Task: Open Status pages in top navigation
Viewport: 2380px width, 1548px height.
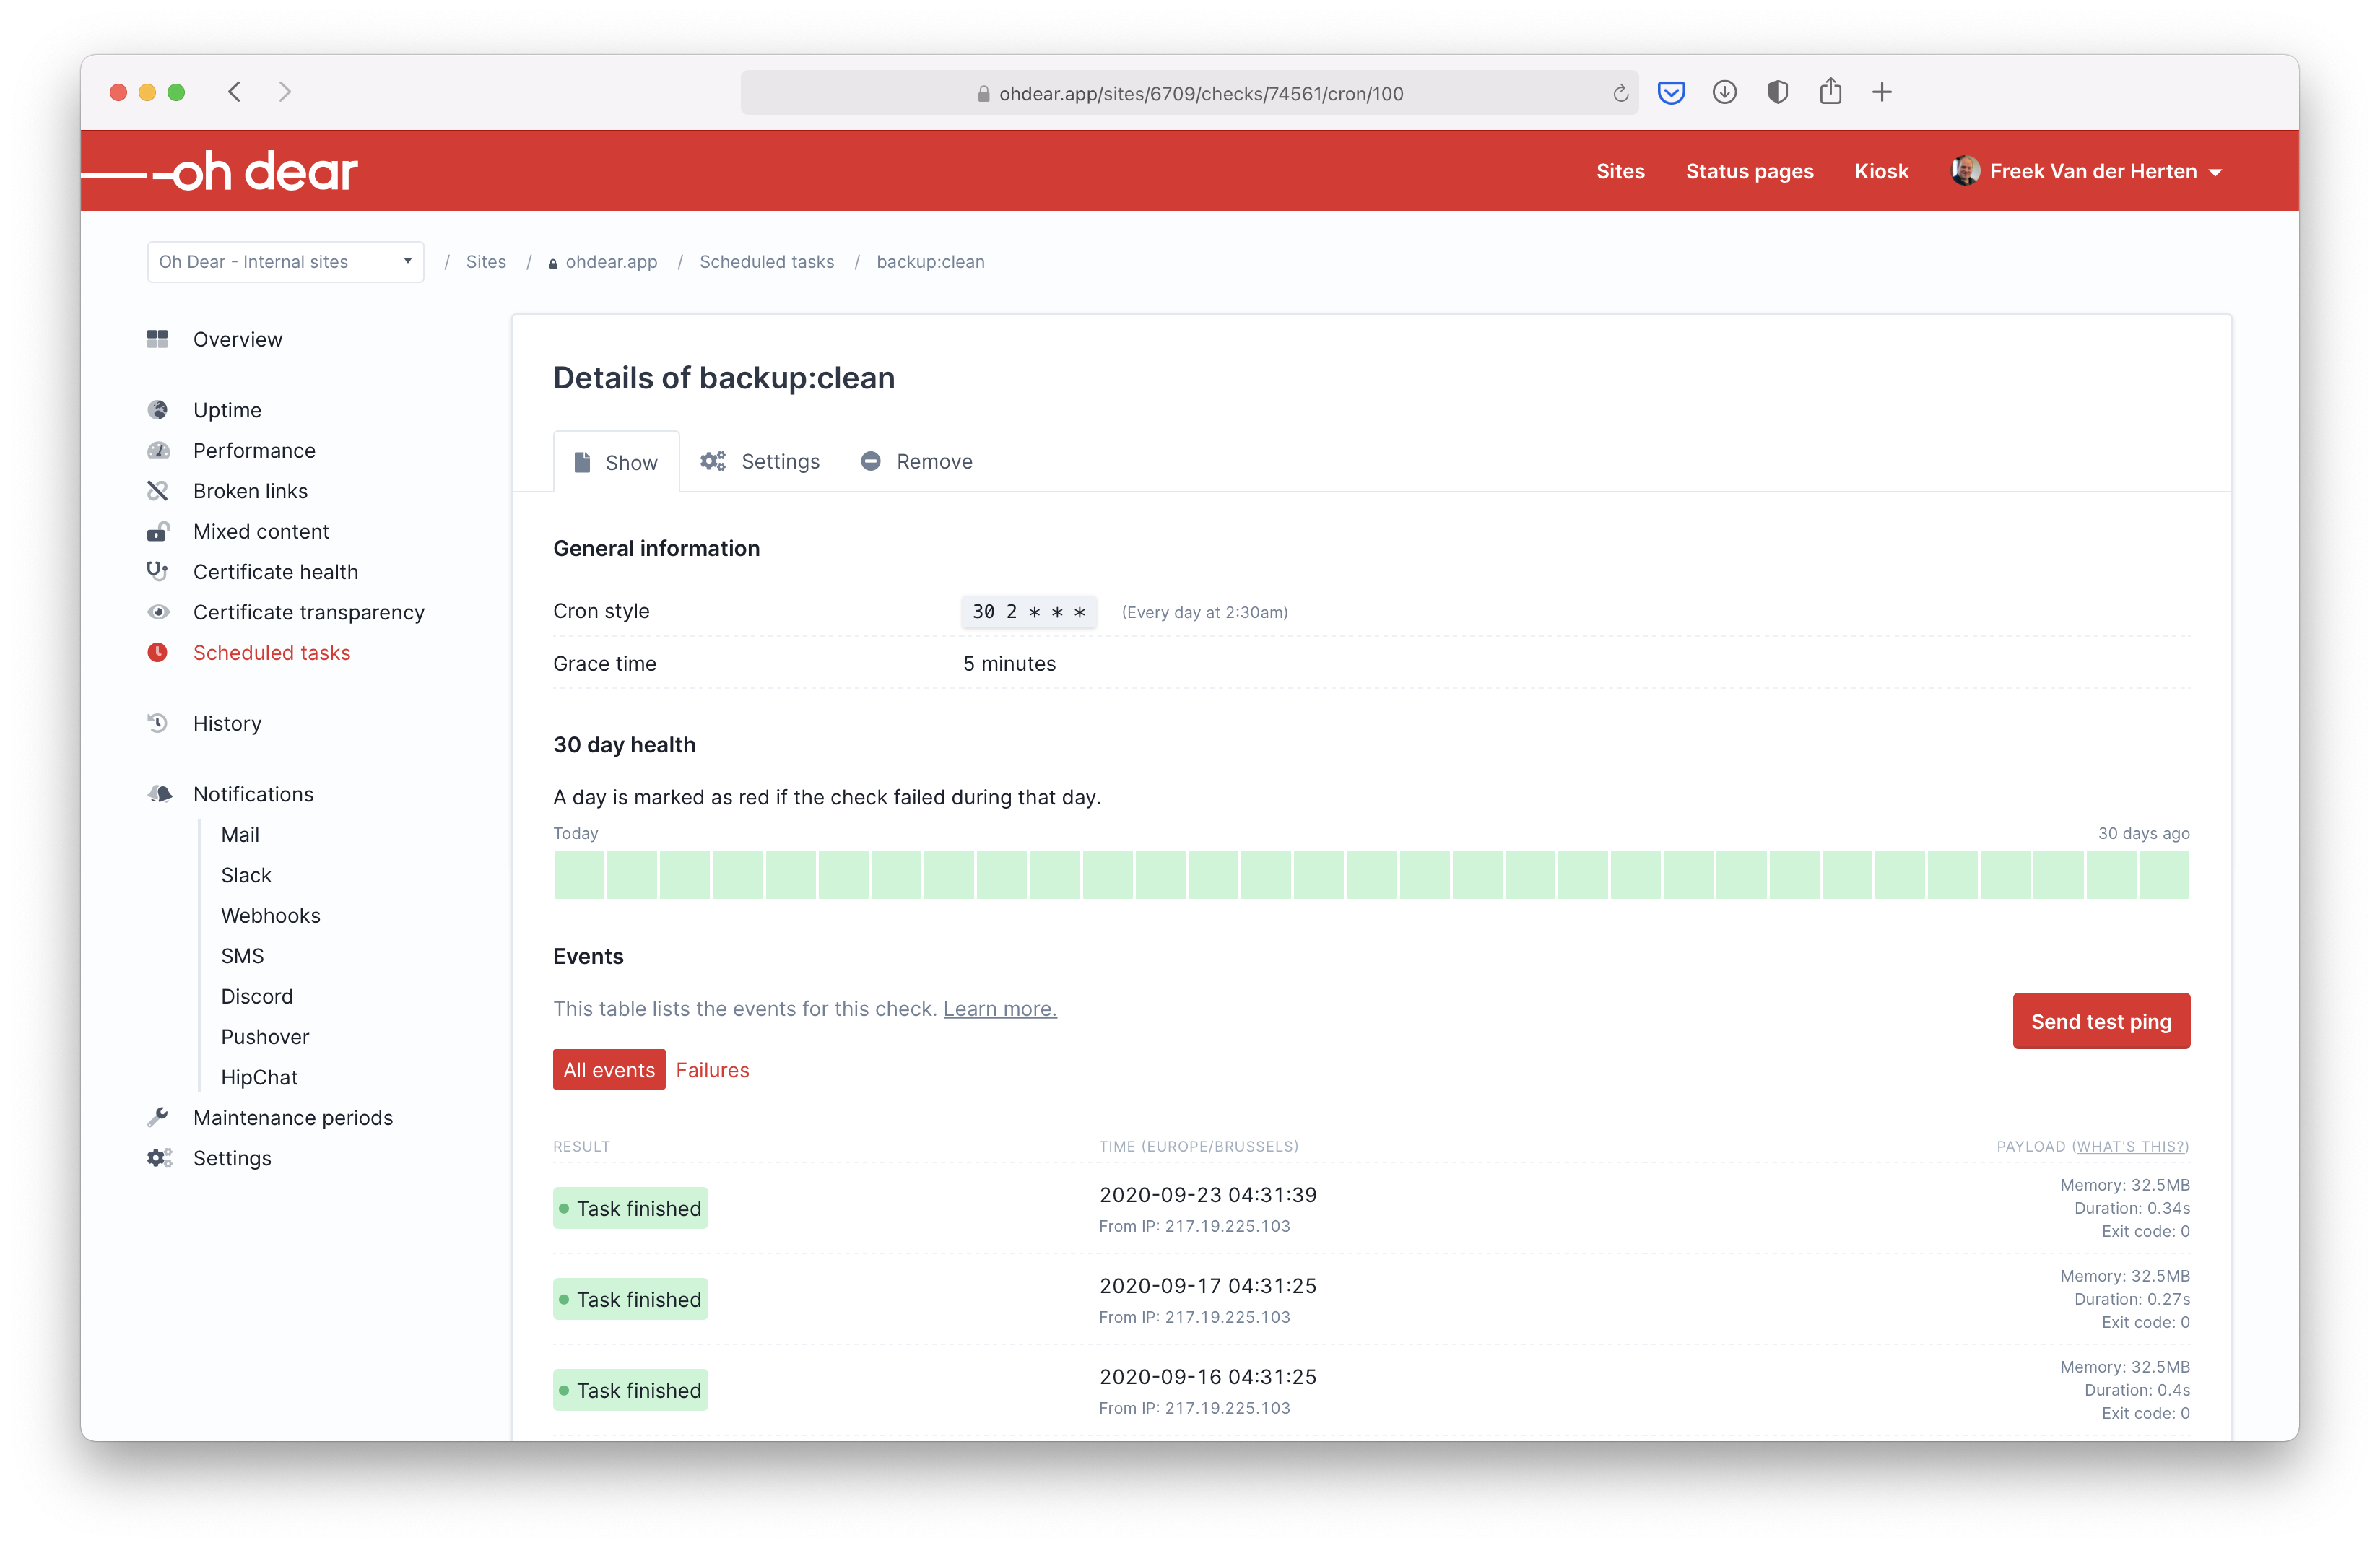Action: (x=1749, y=171)
